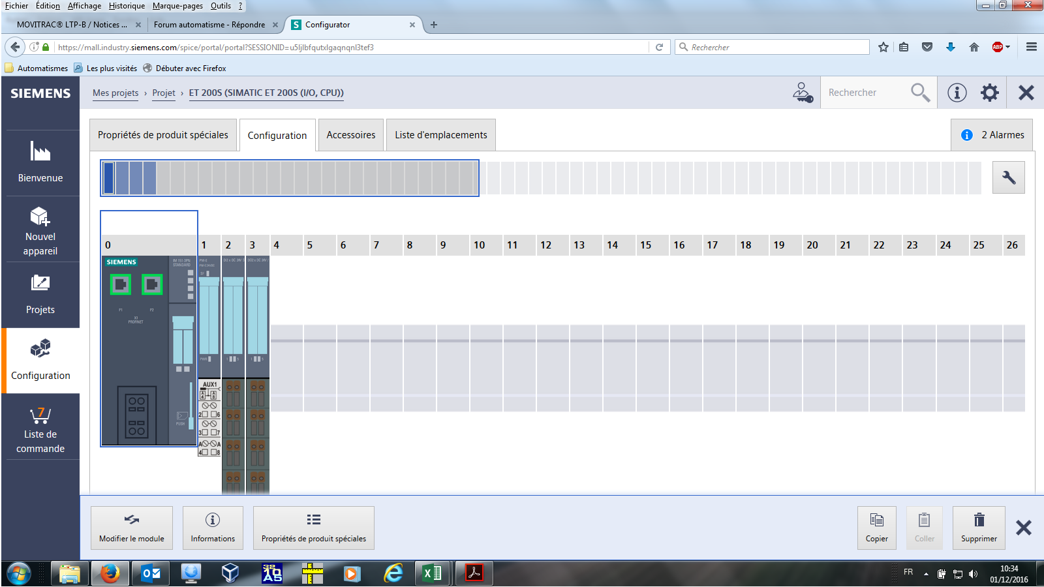Click the Copier button
Screen dimensions: 1044x587
click(x=876, y=528)
